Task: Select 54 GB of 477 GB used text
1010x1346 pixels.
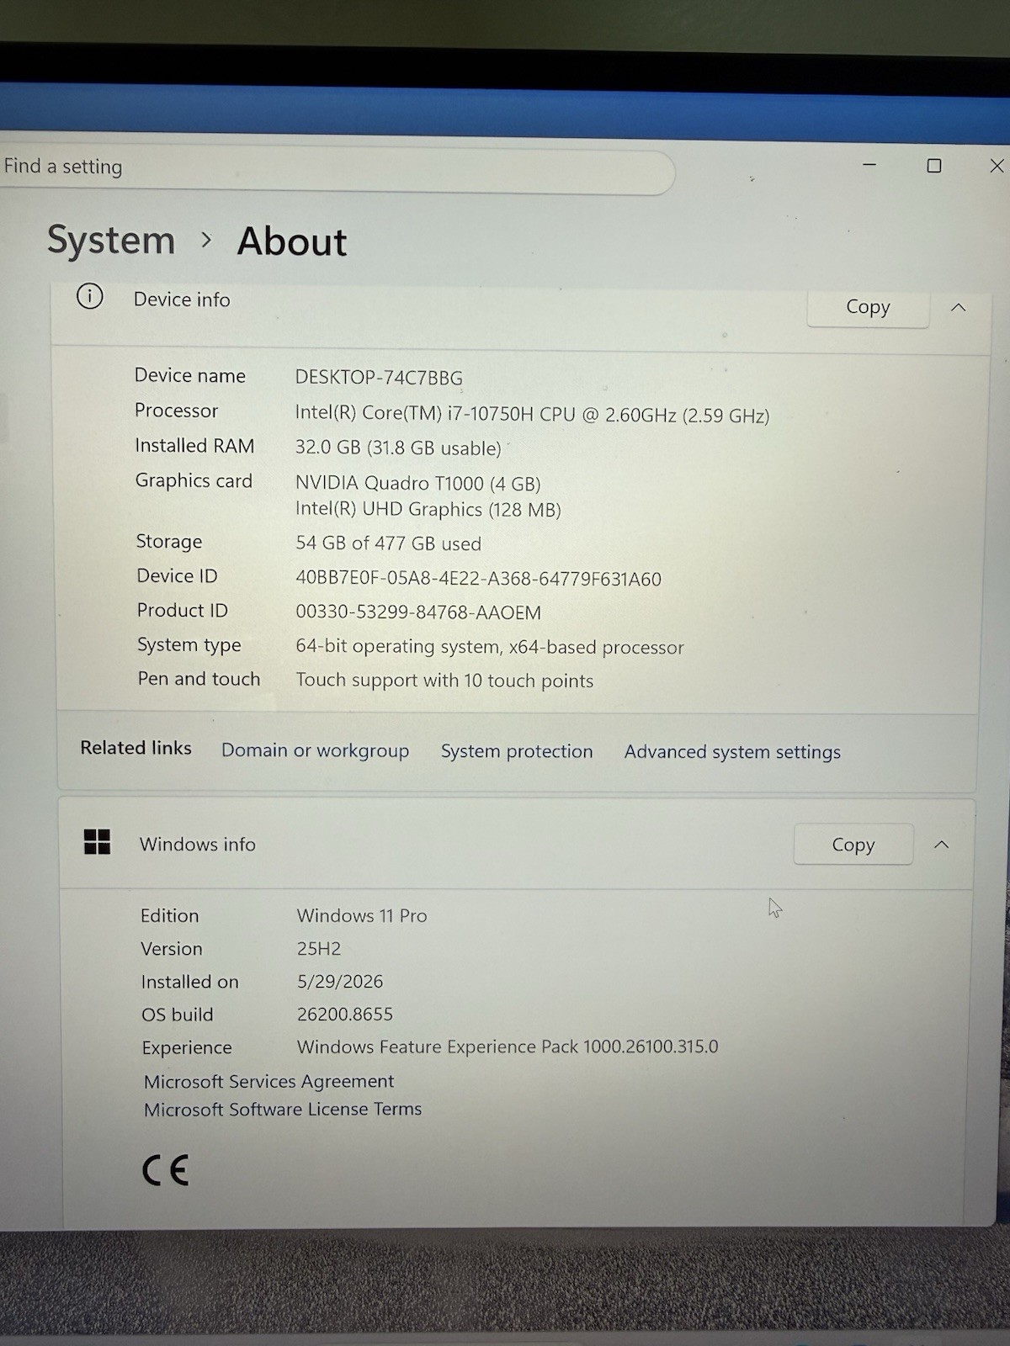Action: (x=388, y=543)
